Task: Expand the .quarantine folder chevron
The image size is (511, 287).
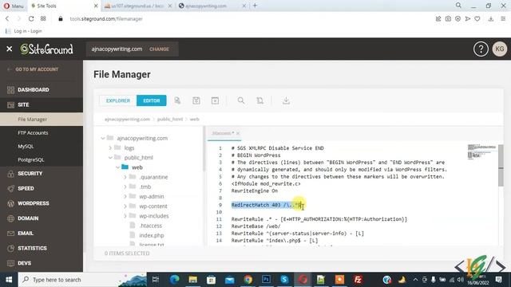Action: [125, 177]
